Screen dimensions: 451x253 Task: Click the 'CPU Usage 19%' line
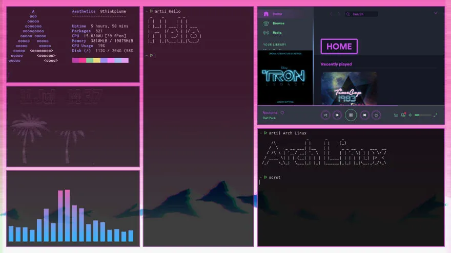pyautogui.click(x=88, y=45)
